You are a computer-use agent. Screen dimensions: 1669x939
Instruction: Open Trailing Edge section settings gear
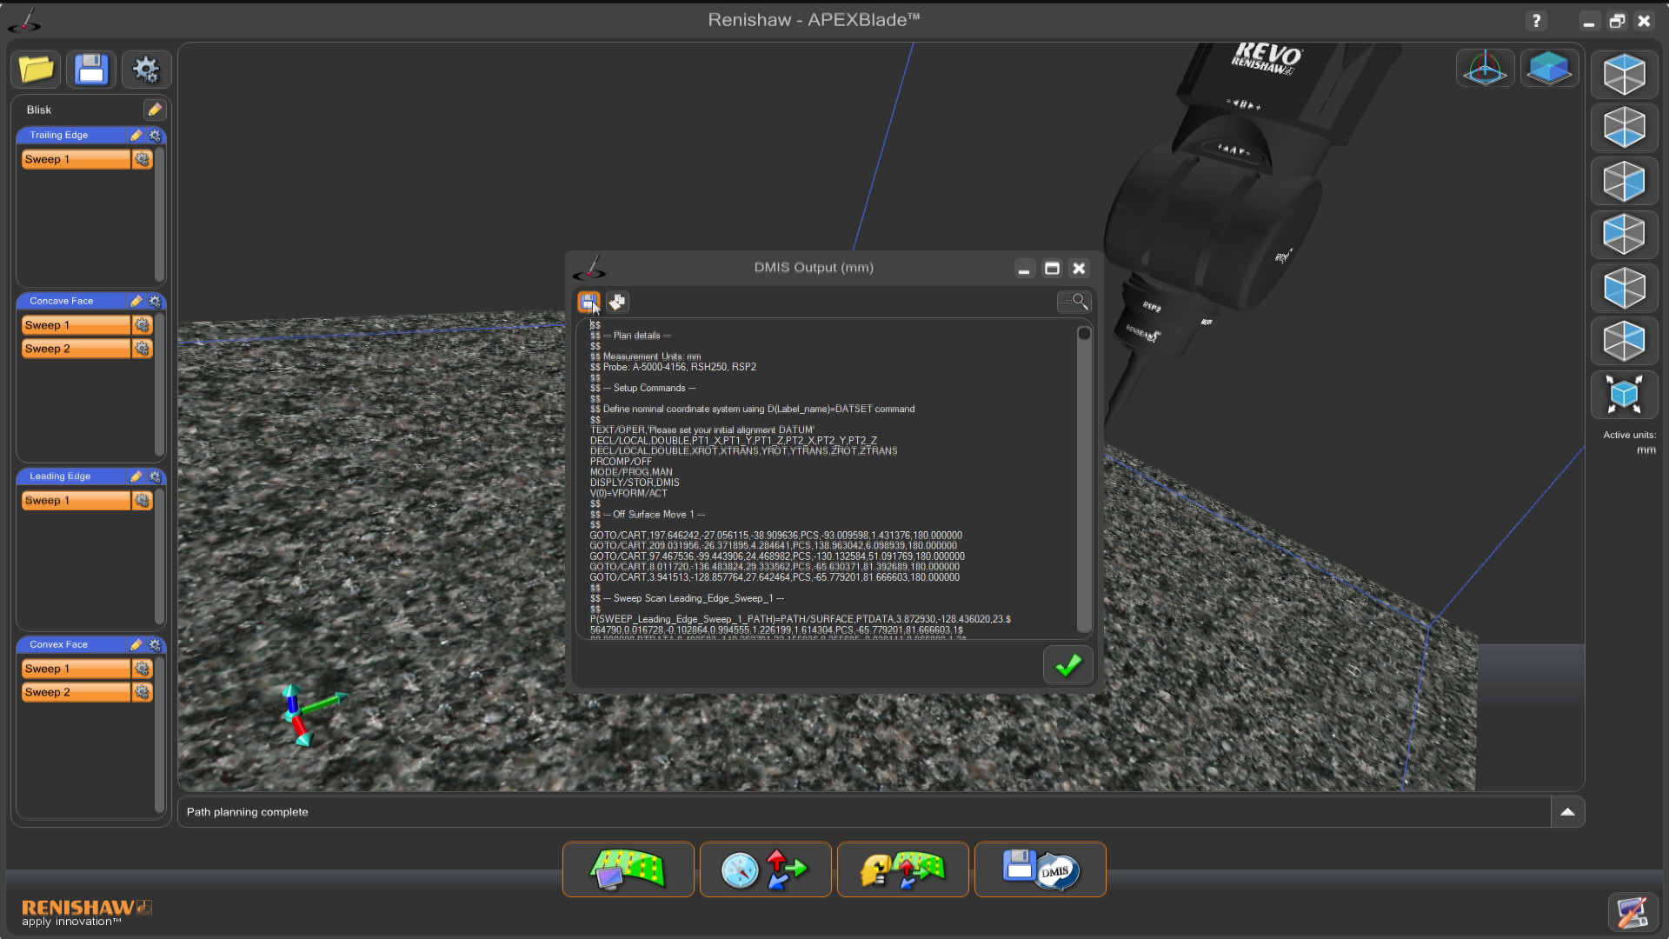click(155, 136)
